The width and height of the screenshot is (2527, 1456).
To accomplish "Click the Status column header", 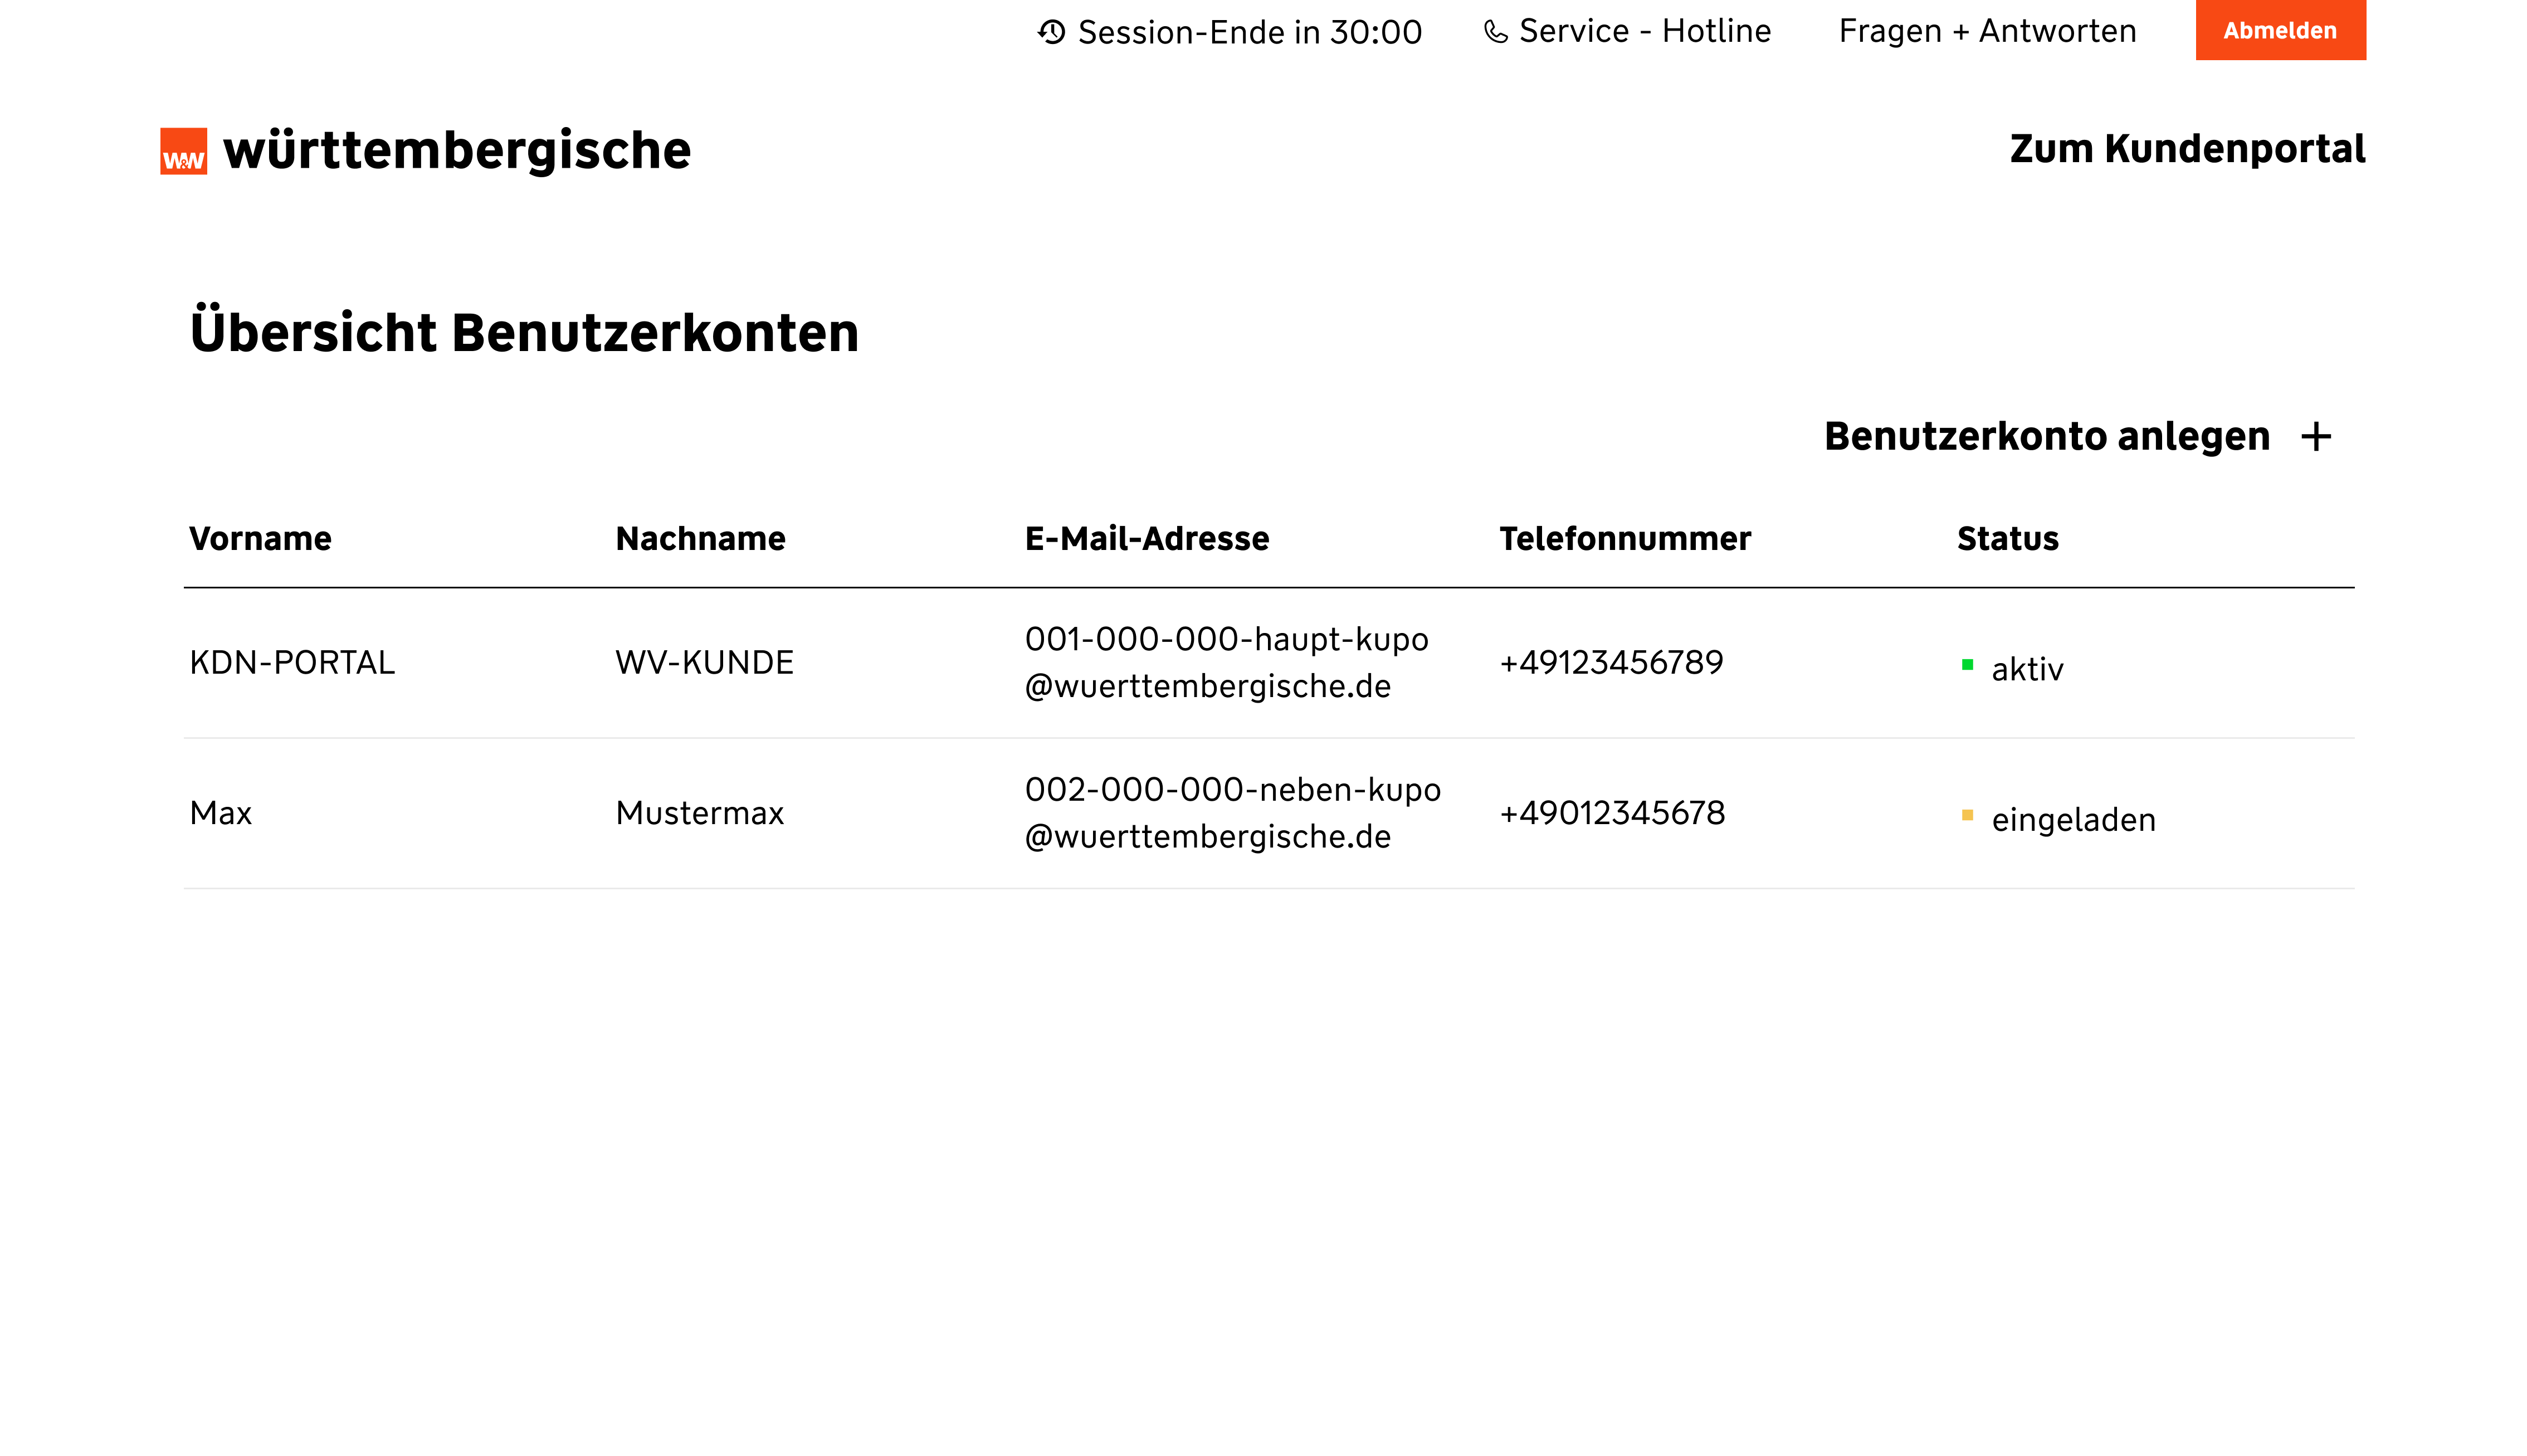I will pyautogui.click(x=2007, y=539).
